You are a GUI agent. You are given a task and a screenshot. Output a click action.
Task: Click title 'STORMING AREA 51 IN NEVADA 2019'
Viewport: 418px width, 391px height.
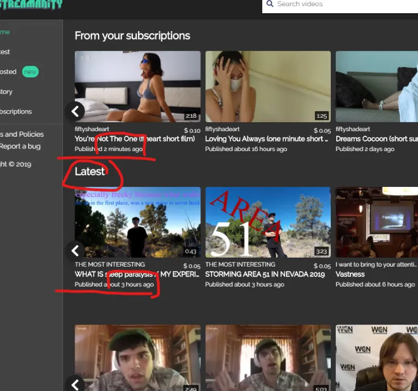coord(265,274)
